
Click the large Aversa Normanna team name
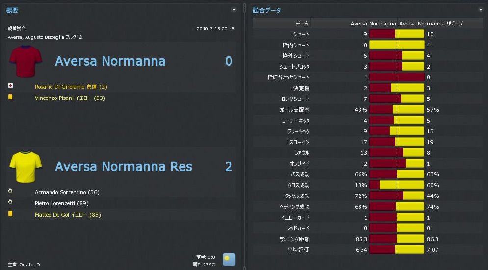pos(110,61)
